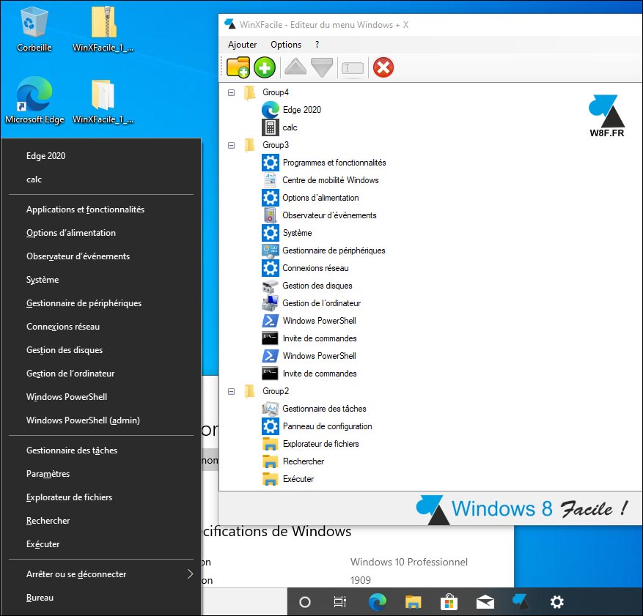Open Task View from taskbar
This screenshot has height=616, width=643.
(x=340, y=601)
